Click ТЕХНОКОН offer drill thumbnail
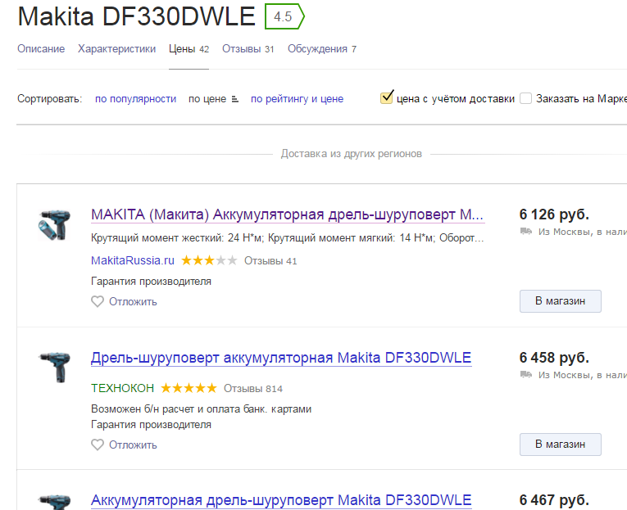Viewport: 627px width, 510px height. (55, 368)
